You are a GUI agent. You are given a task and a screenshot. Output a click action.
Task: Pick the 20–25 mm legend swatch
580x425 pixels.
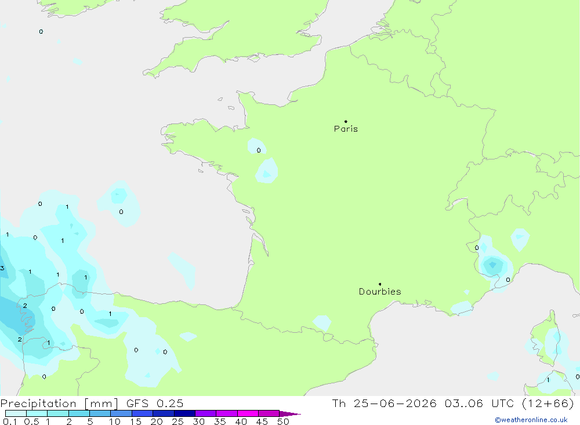click(164, 413)
